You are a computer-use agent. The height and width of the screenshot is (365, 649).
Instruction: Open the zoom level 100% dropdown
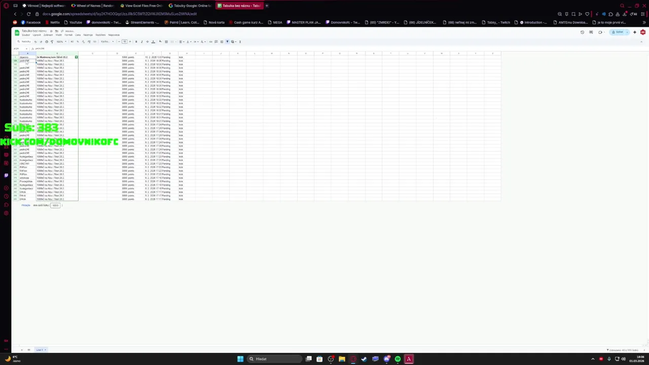[61, 42]
